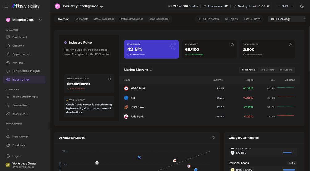
Task: Click the Industry Intelligence pink page icon
Action: (57, 6)
